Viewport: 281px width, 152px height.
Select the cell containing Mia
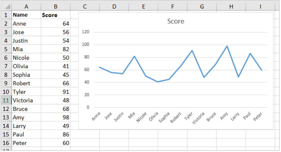pyautogui.click(x=26, y=49)
